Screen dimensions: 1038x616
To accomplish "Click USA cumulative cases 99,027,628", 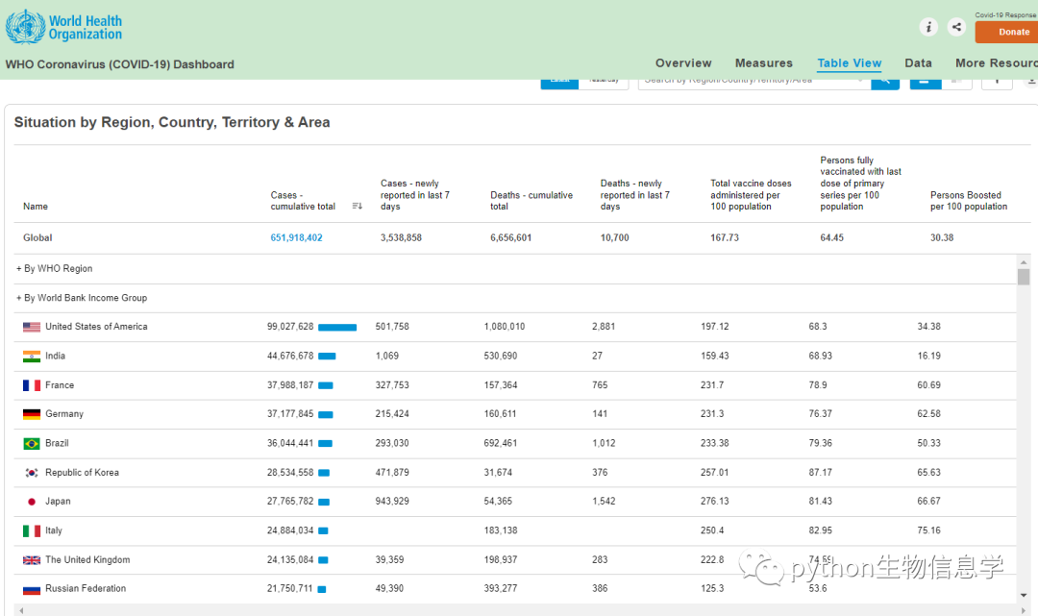I will click(x=290, y=327).
